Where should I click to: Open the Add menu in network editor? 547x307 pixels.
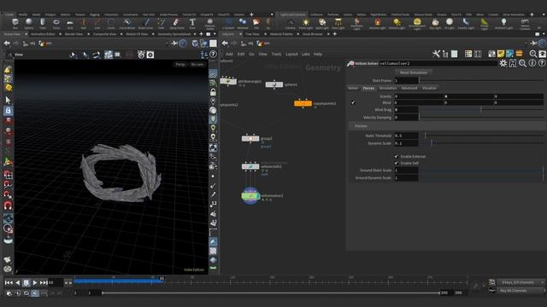pyautogui.click(x=229, y=55)
